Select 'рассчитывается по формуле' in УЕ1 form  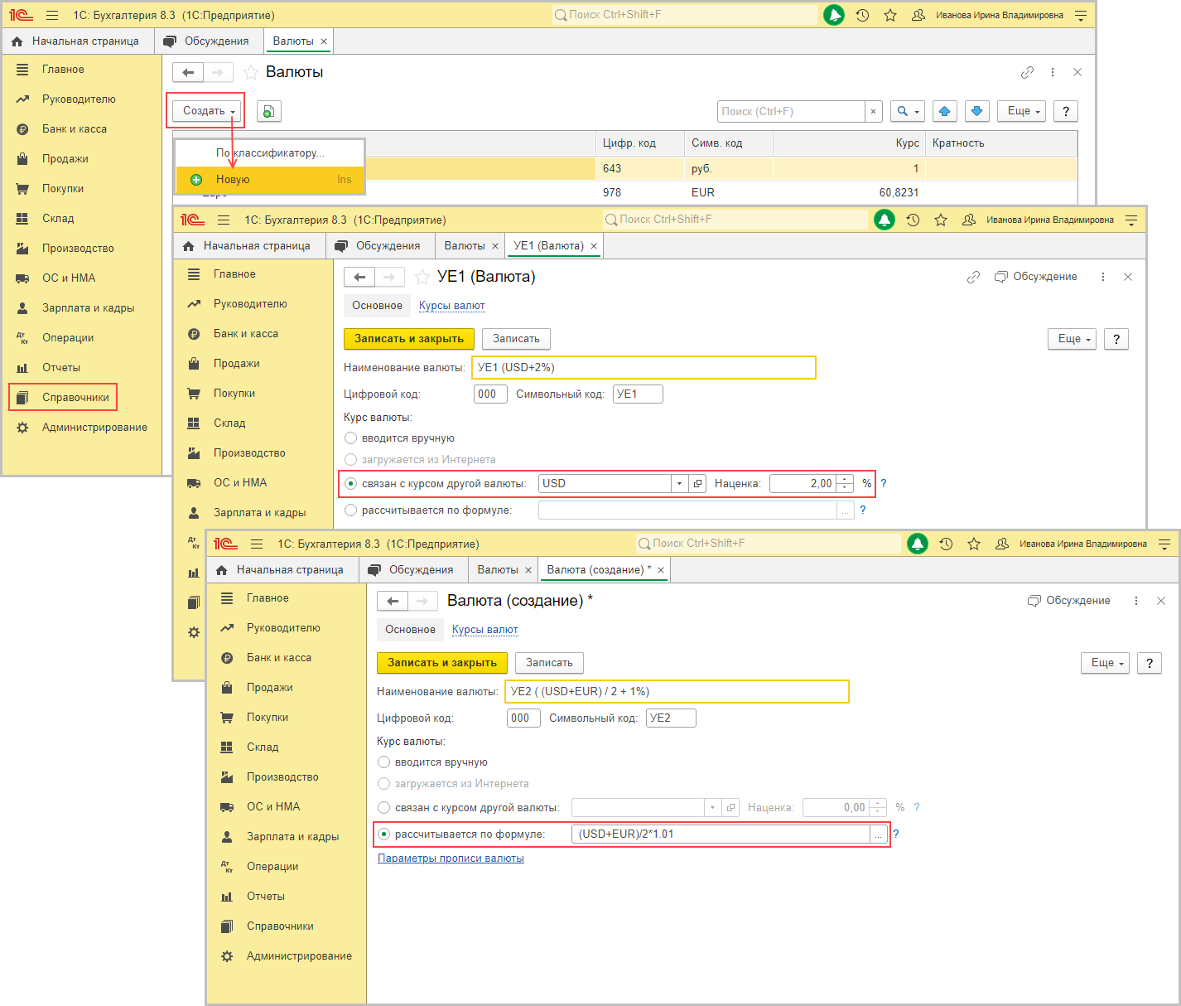pyautogui.click(x=351, y=510)
